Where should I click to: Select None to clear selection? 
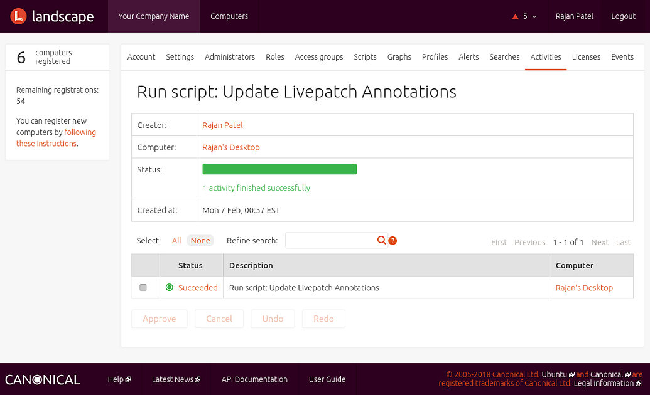coord(200,240)
